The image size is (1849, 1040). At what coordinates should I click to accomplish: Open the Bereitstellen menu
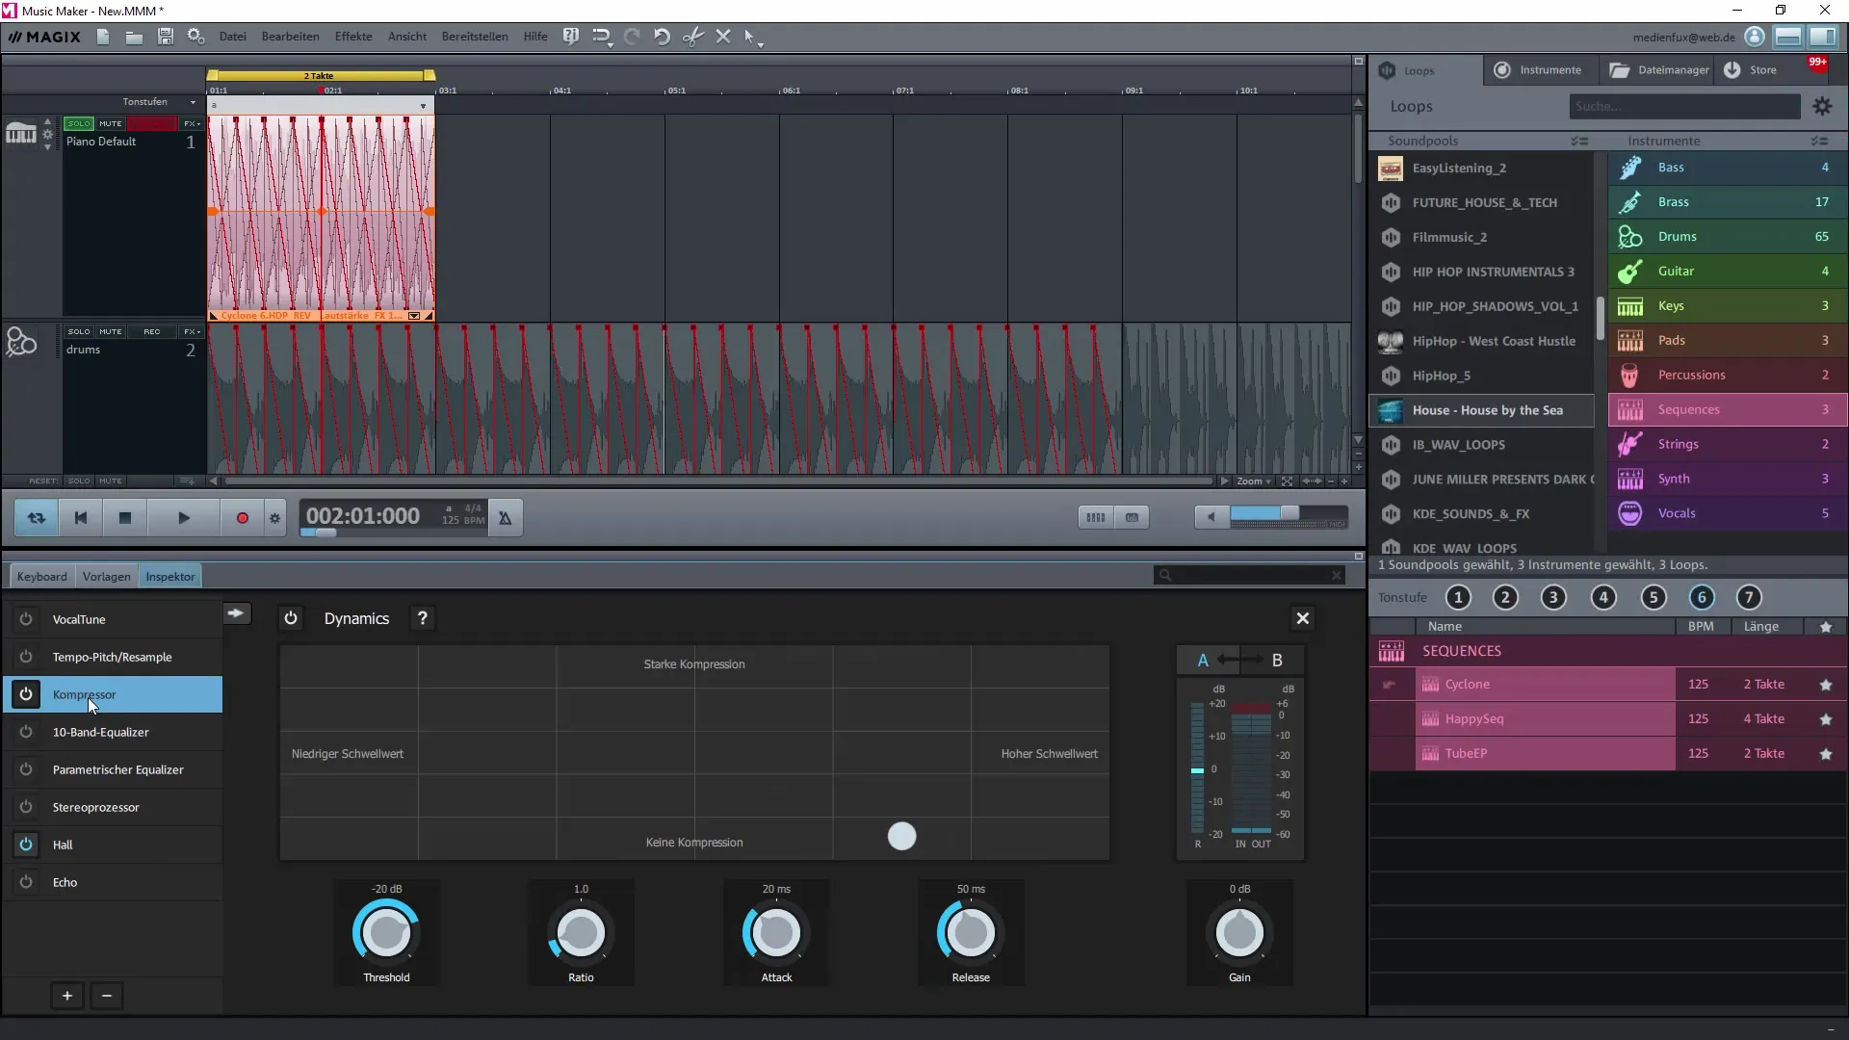[x=475, y=37]
